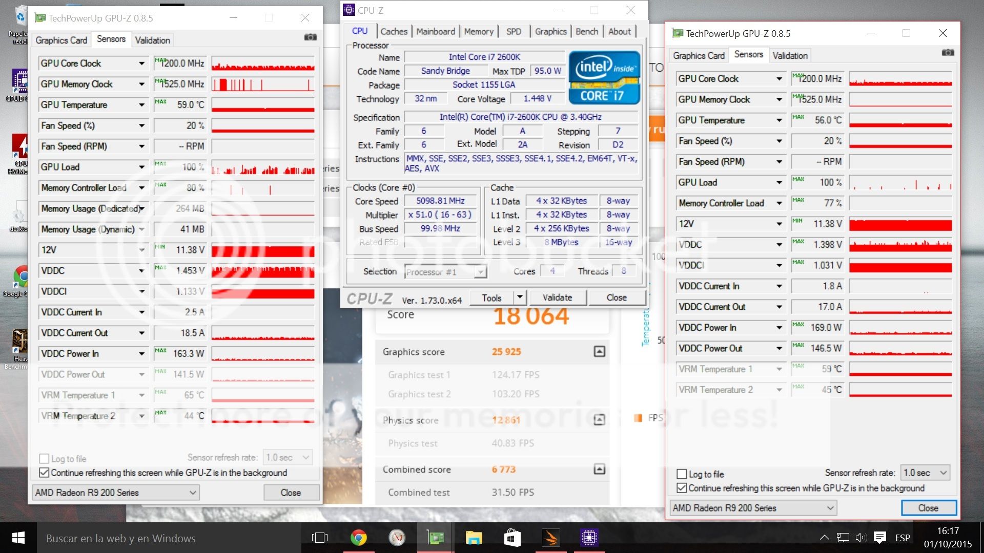The image size is (984, 553).
Task: Show hidden system tray icons
Action: 824,538
